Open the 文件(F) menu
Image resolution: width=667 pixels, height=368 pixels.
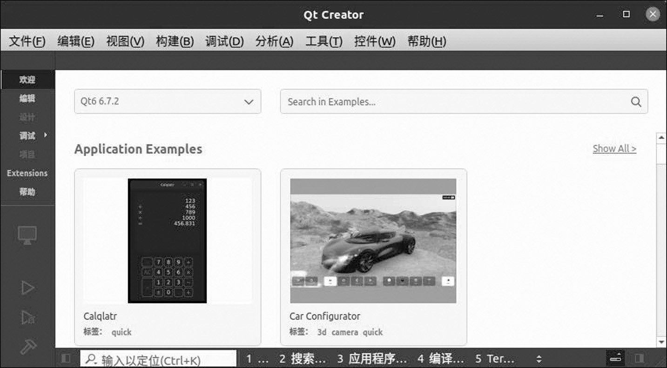27,41
